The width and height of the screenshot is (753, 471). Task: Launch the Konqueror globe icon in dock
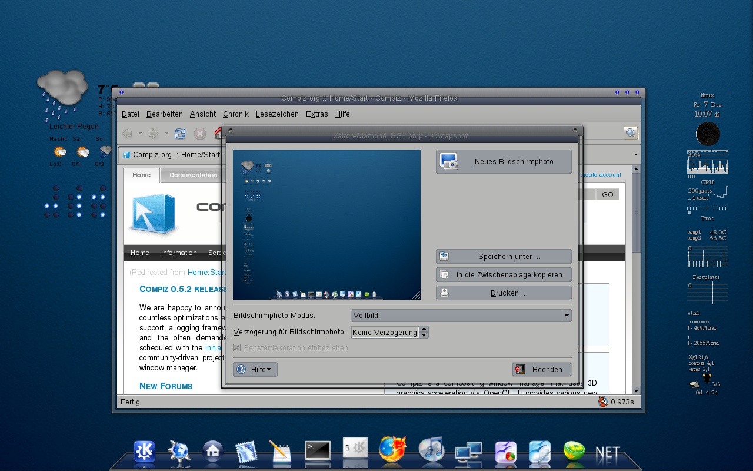[179, 452]
